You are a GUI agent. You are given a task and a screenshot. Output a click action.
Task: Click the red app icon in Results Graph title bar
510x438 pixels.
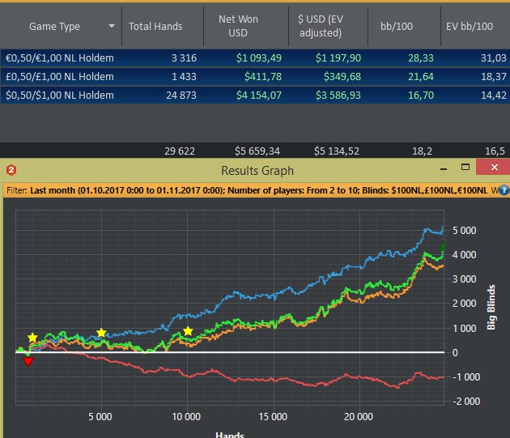coord(11,171)
